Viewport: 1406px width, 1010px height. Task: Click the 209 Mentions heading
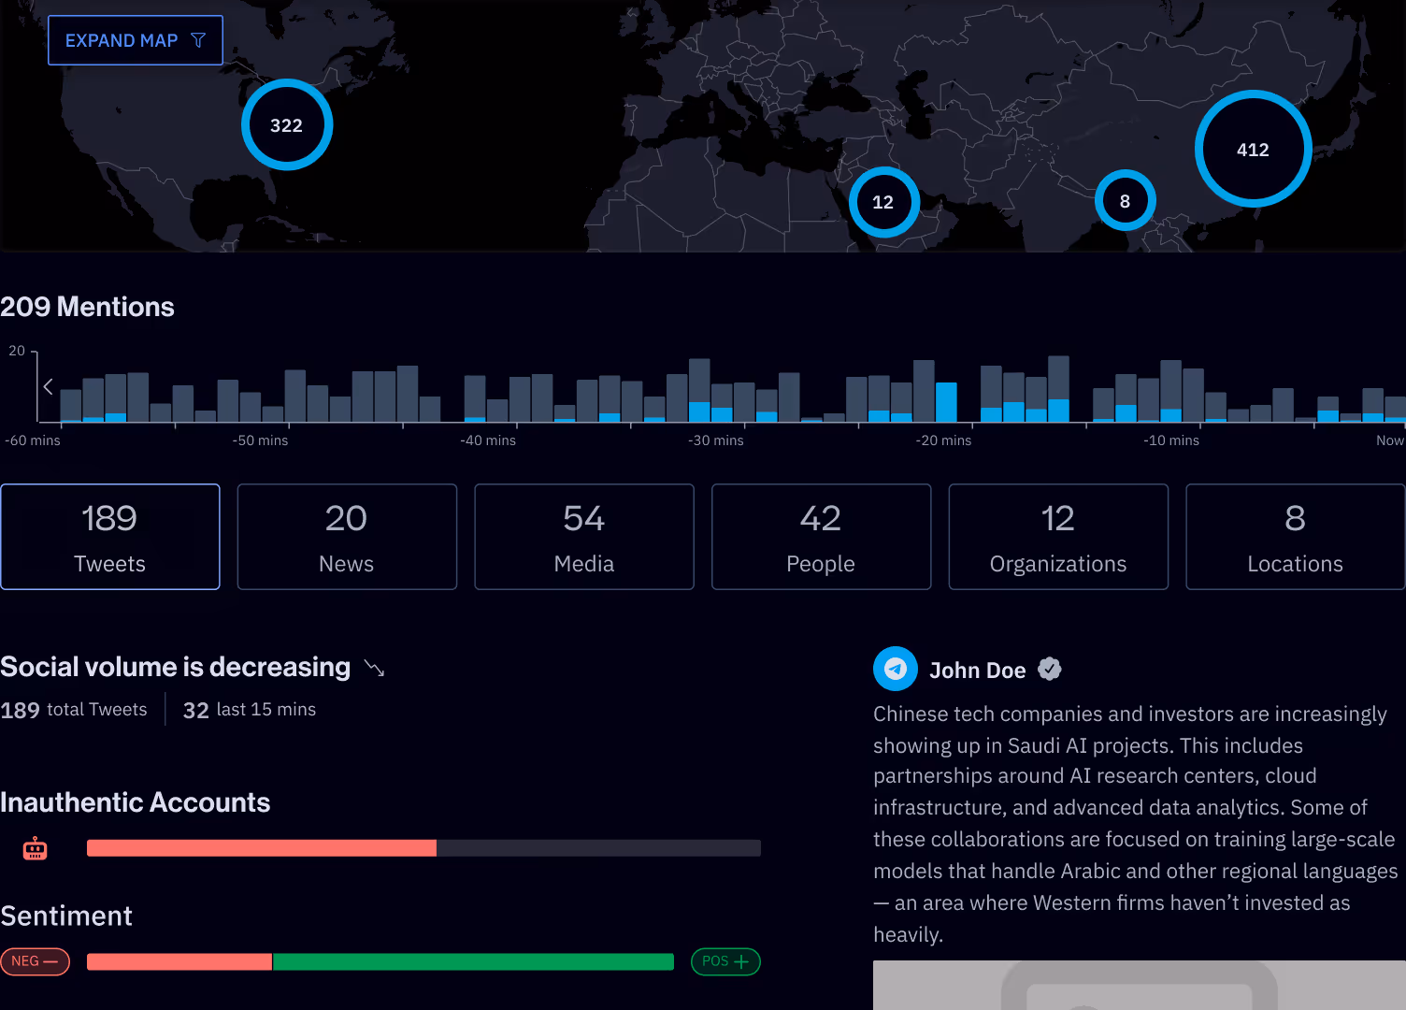point(87,307)
